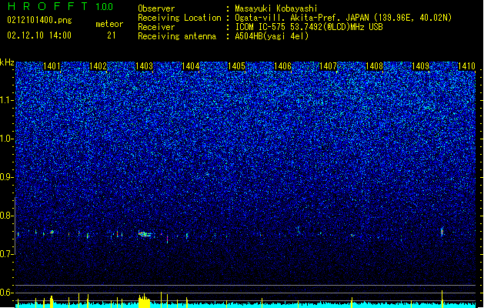
Task: Click the 1407 time marker
Action: [x=328, y=66]
